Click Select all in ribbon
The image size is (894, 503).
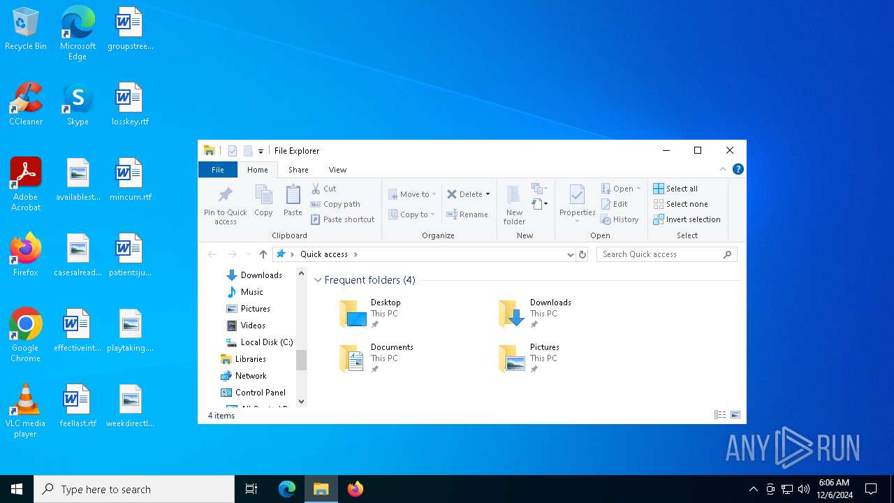point(675,189)
